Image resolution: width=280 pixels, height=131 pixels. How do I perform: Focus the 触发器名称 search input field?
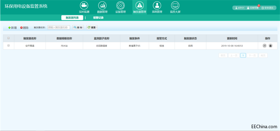click(x=59, y=28)
